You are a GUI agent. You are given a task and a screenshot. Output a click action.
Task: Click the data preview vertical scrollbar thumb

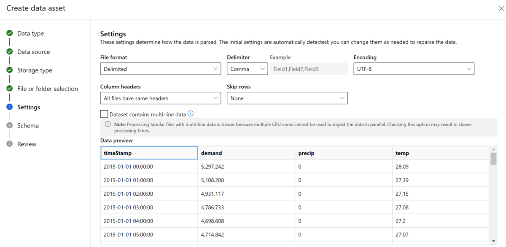click(x=493, y=159)
